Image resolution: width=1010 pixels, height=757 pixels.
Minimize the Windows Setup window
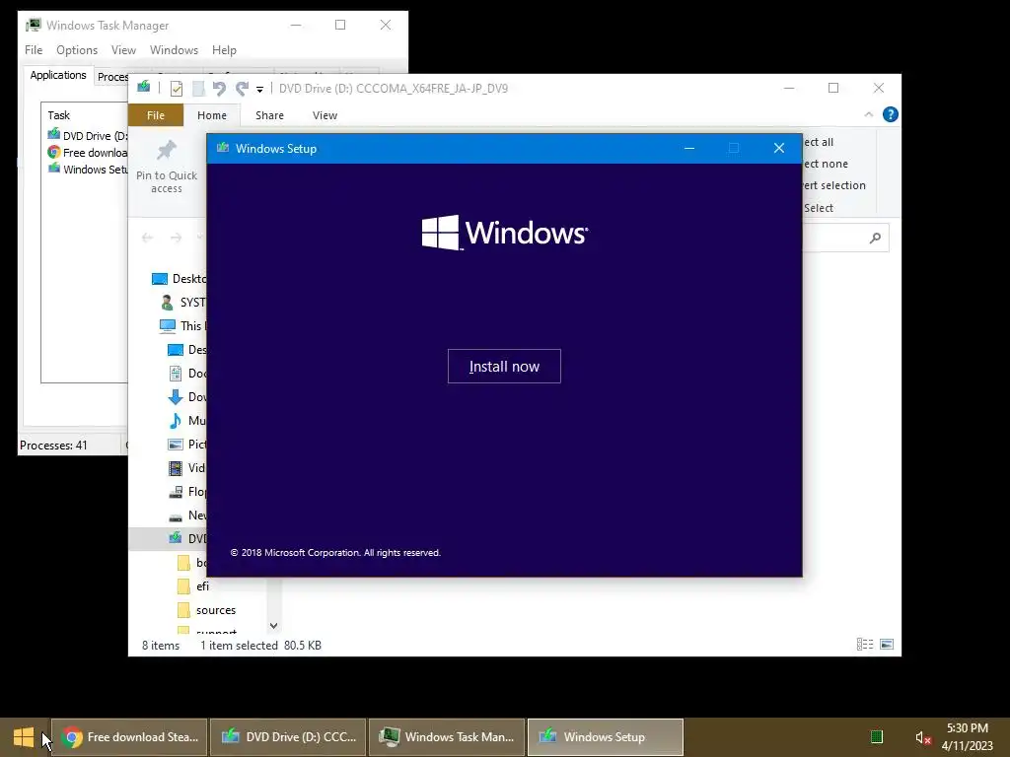pyautogui.click(x=689, y=148)
